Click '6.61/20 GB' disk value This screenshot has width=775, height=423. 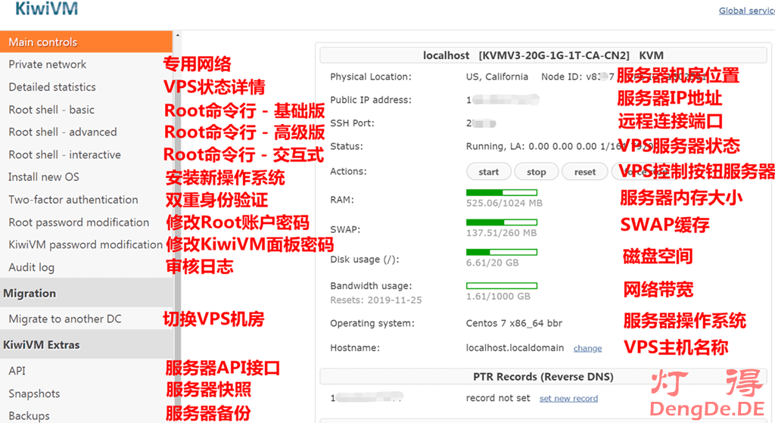point(492,263)
